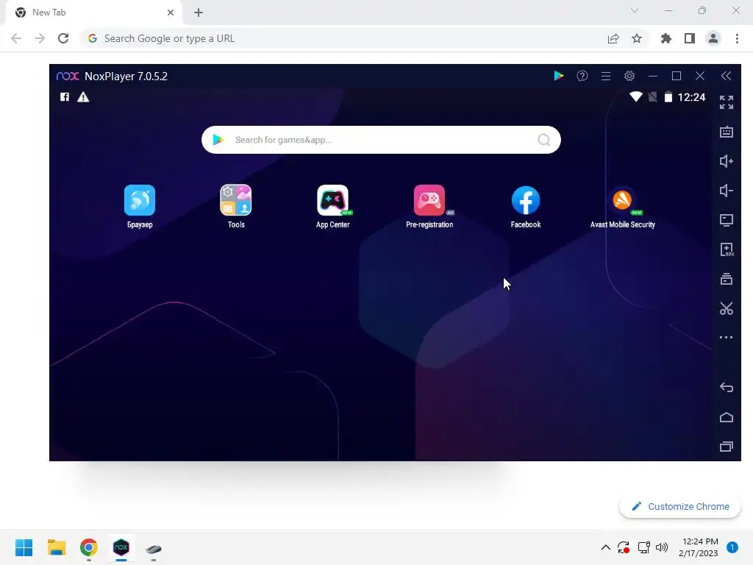Image resolution: width=753 pixels, height=565 pixels.
Task: Click the Android Wi-Fi status icon
Action: pos(636,97)
